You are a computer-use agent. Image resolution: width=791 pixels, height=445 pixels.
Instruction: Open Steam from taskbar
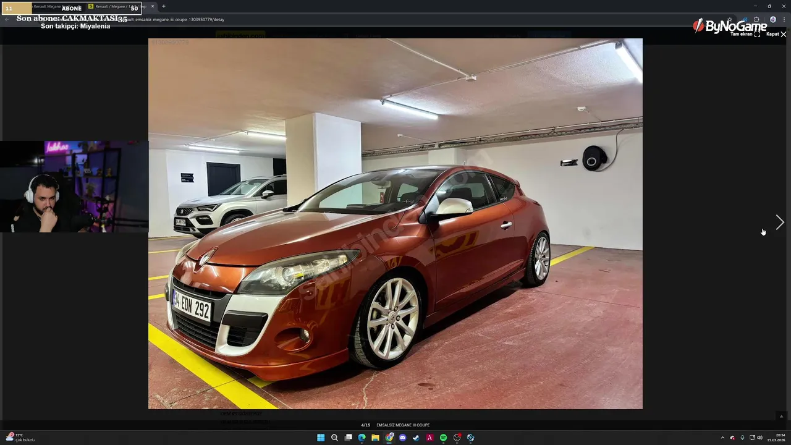pyautogui.click(x=416, y=438)
